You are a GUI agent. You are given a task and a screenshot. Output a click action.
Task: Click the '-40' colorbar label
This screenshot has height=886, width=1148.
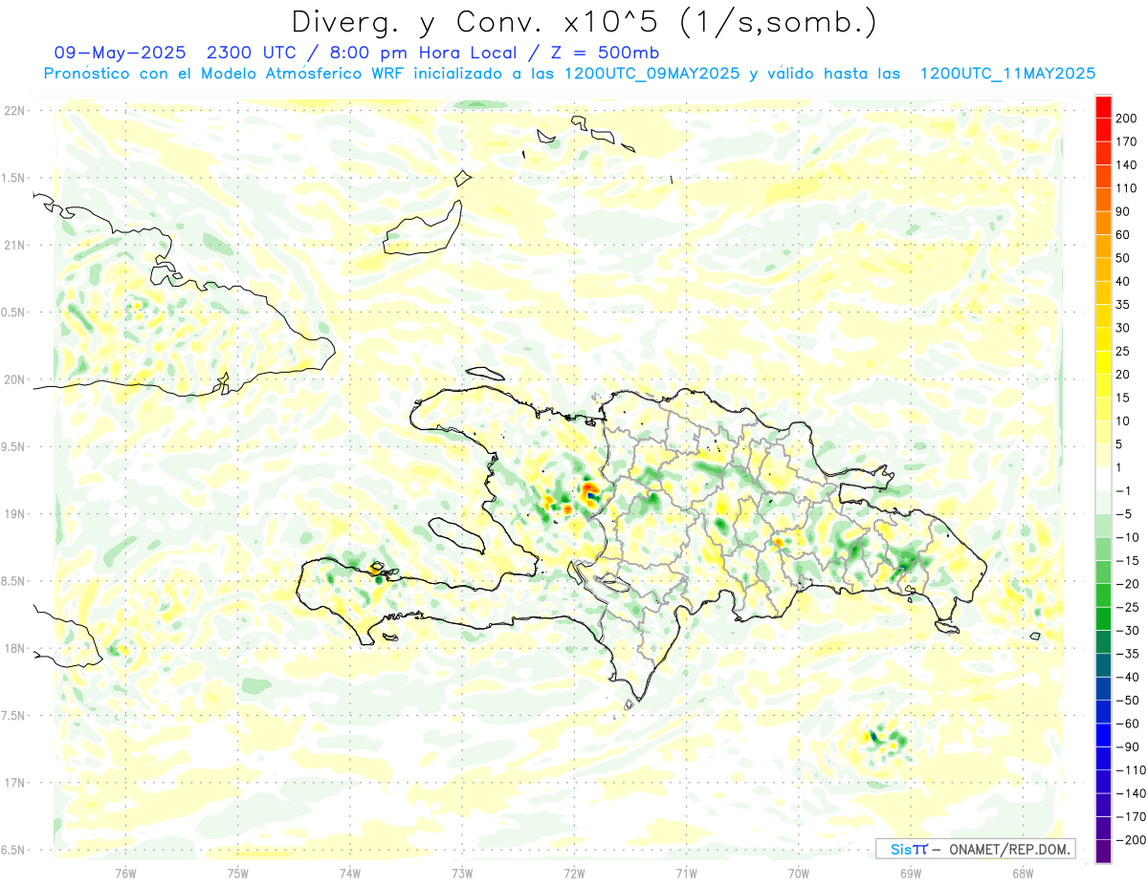[x=1129, y=677]
